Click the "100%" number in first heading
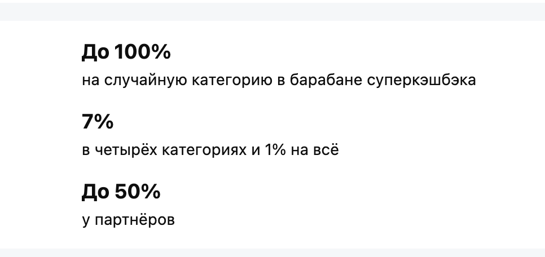This screenshot has height=257, width=545. (x=142, y=52)
